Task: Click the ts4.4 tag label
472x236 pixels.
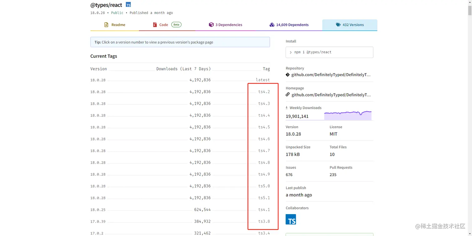Action: 264,115
